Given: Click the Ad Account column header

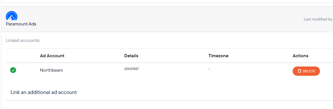Looking at the screenshot, I should tap(52, 56).
